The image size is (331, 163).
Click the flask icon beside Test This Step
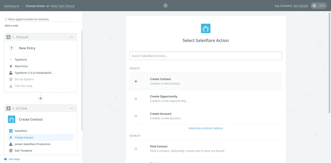(x=11, y=86)
